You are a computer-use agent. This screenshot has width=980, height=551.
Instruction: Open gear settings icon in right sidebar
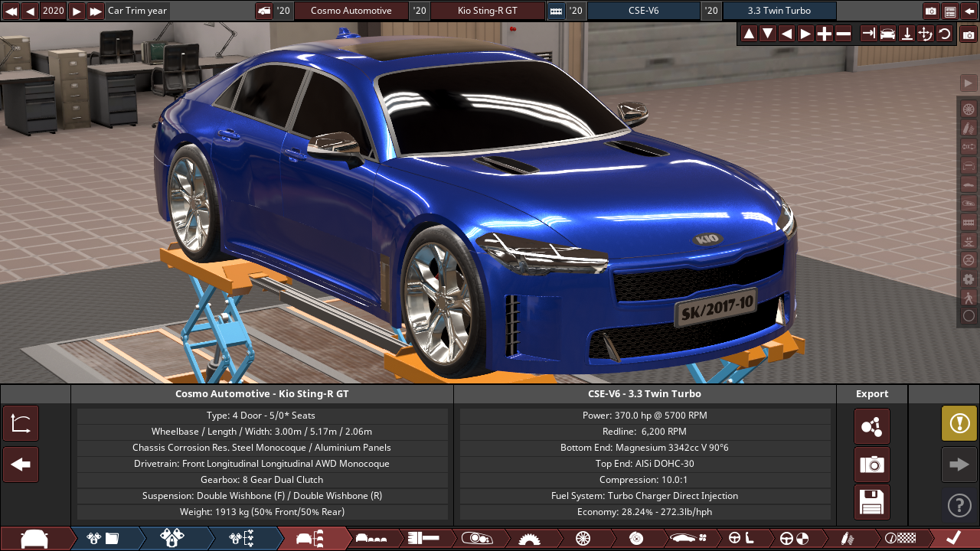pos(969,279)
